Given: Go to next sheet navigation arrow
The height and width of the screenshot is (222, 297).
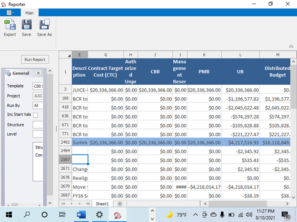Looking at the screenshot, I should point(79,204).
